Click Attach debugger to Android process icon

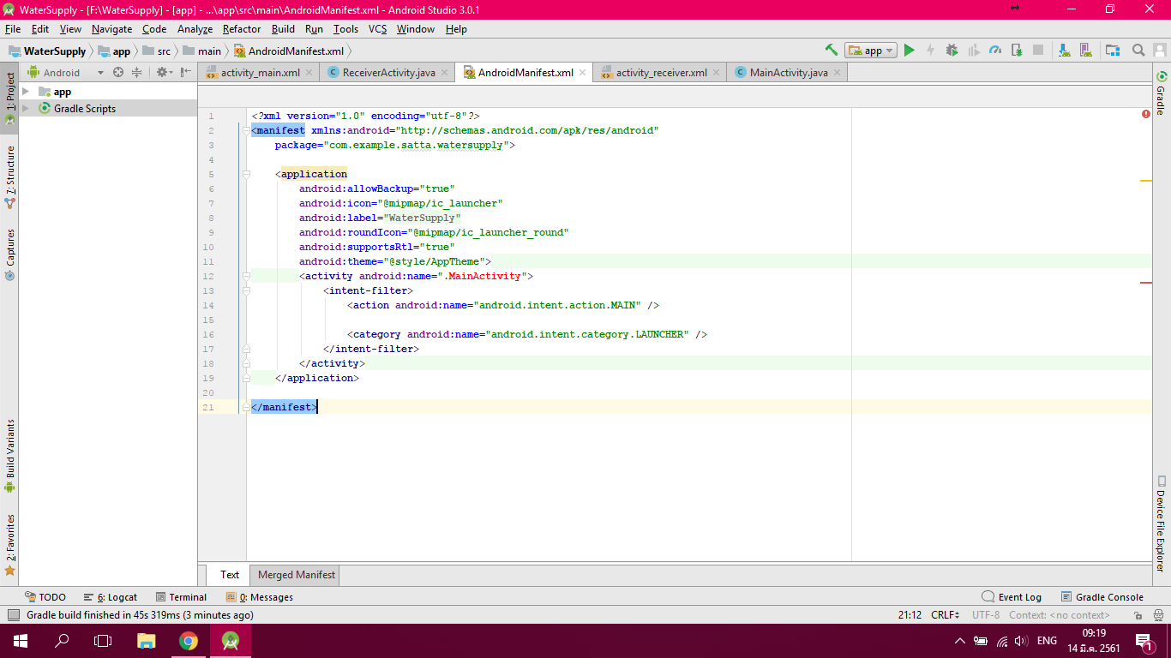click(x=1017, y=51)
